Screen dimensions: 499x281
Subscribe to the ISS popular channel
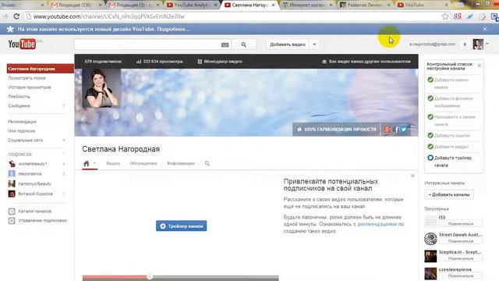pos(461,224)
